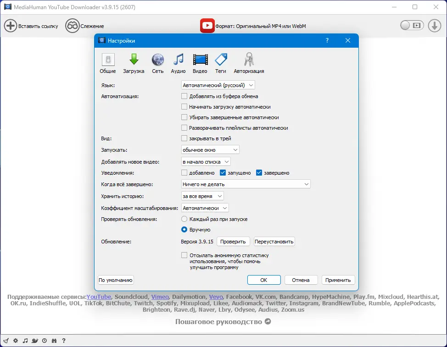
Task: Click the Отмена button
Action: [301, 280]
